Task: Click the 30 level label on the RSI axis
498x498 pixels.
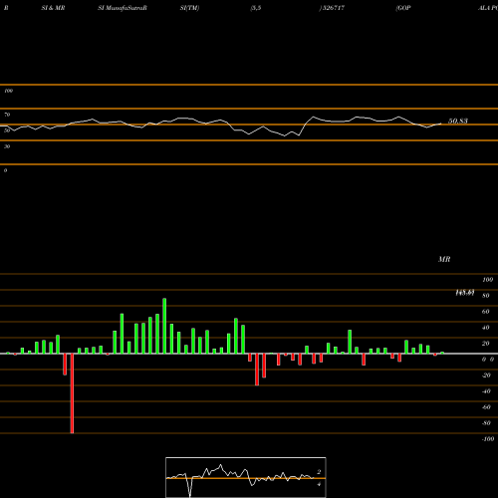Action: [x=7, y=146]
